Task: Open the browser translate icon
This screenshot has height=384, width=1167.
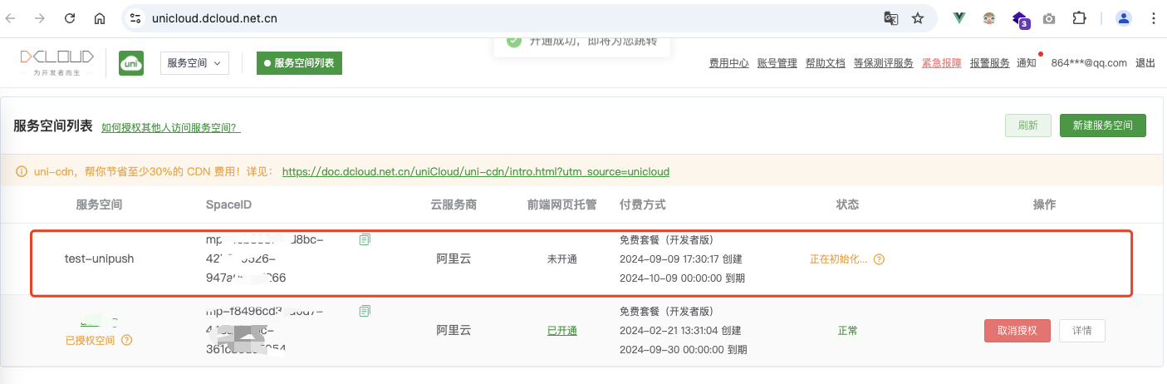Action: tap(890, 18)
